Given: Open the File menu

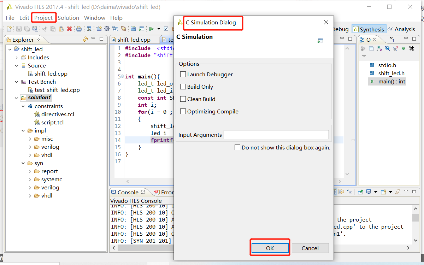Looking at the screenshot, I should tap(10, 18).
